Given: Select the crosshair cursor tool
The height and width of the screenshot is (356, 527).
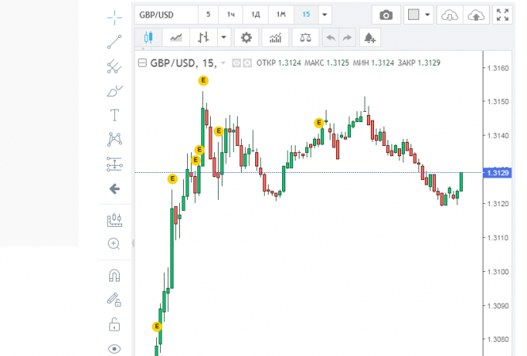Looking at the screenshot, I should click(114, 17).
